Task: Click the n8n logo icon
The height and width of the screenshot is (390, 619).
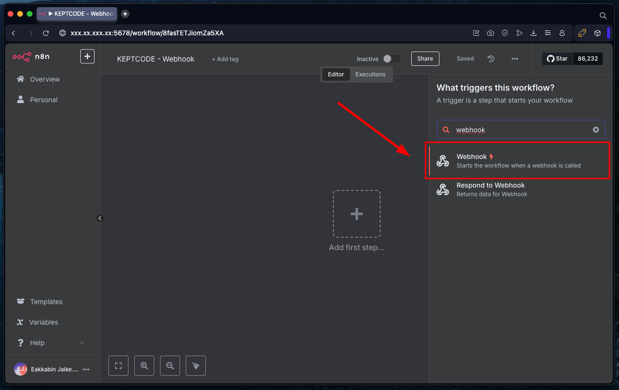Action: pos(22,57)
